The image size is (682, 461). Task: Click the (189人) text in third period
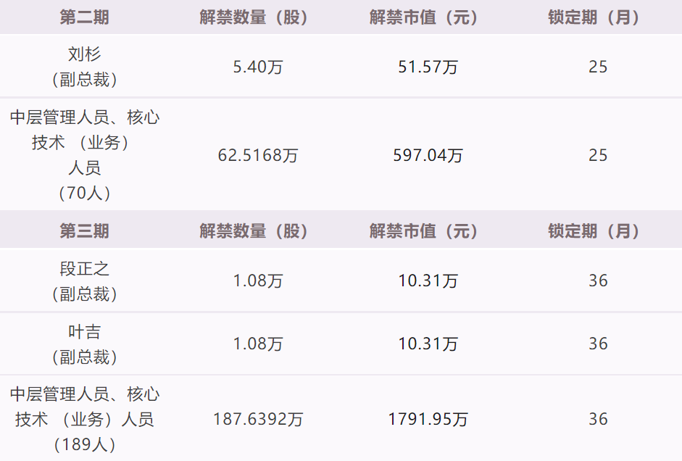pos(84,444)
